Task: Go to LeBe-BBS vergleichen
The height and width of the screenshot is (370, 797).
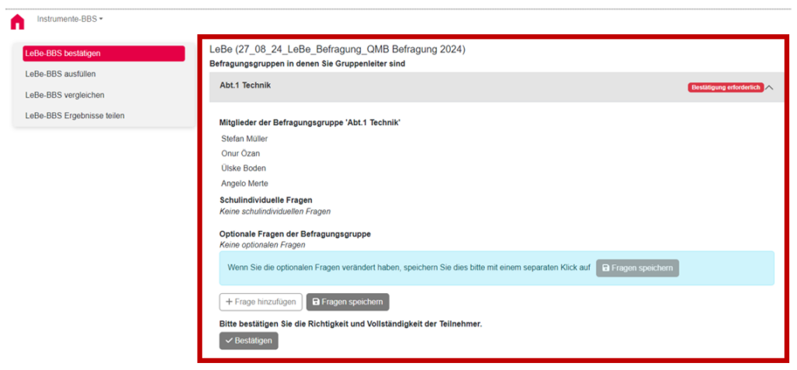Action: [x=64, y=95]
